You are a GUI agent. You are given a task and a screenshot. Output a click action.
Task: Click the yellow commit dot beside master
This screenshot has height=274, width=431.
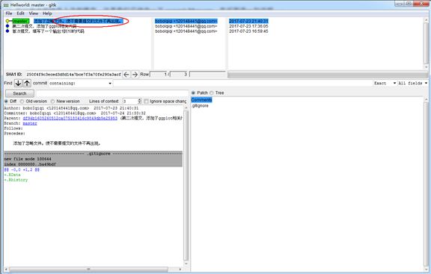tap(7, 21)
